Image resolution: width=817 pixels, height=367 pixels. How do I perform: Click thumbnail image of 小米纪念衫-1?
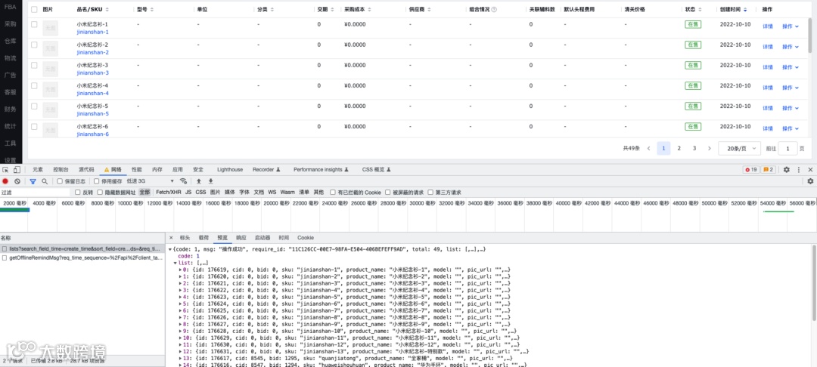(50, 28)
